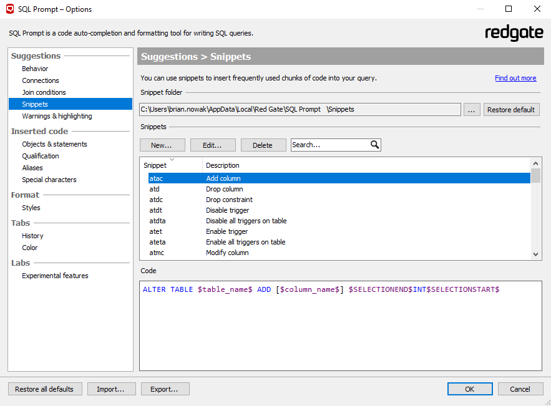Screen dimensions: 551x406
Task: Go to the Aliases page
Action: [32, 168]
